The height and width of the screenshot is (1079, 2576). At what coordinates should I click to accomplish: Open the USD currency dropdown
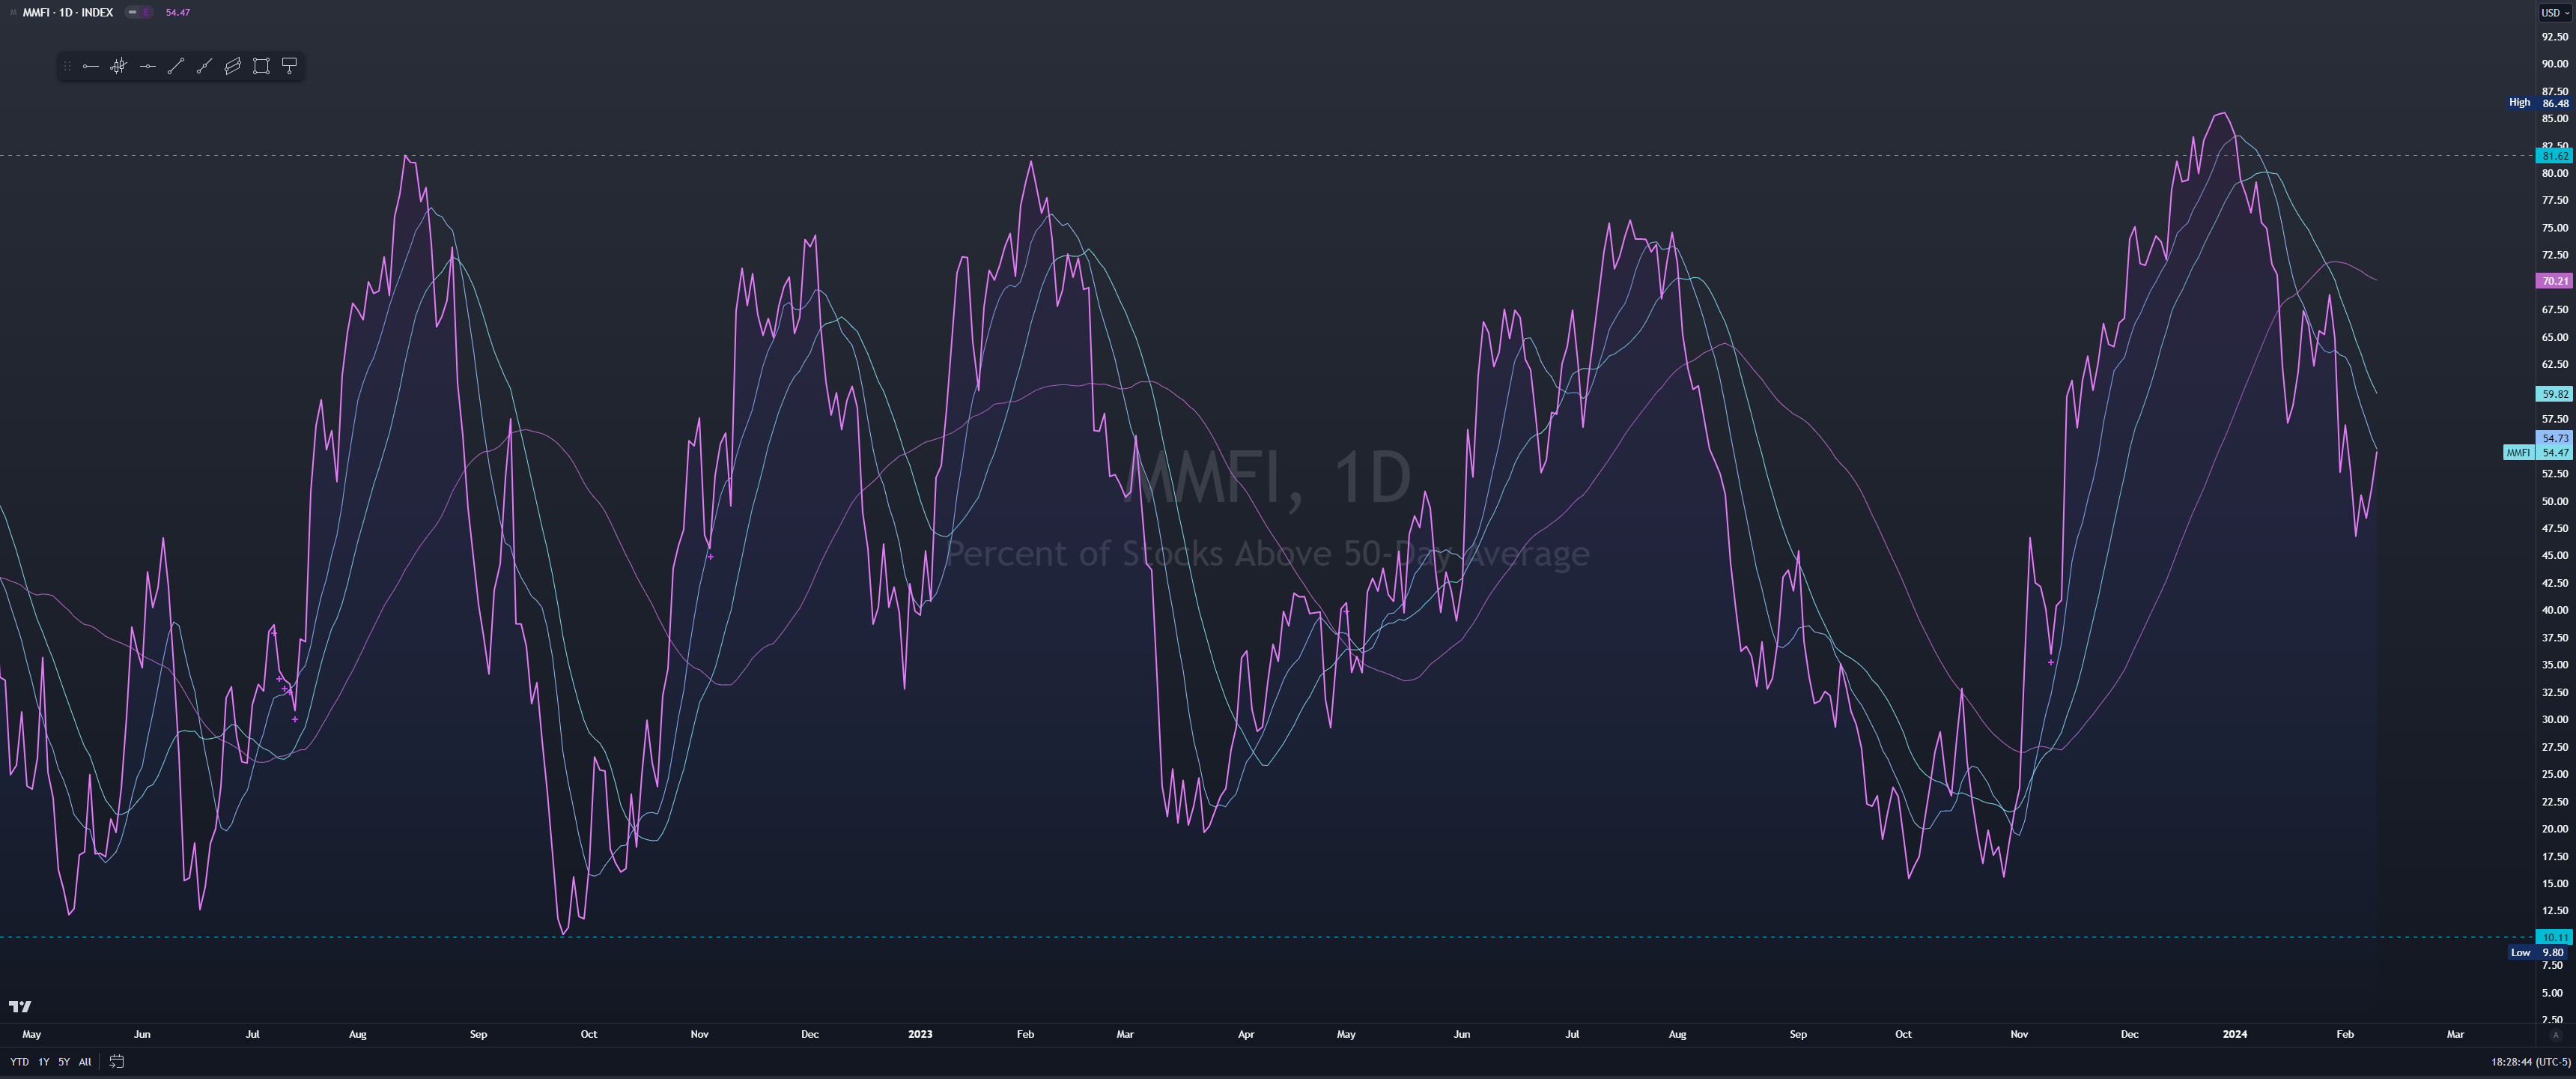2555,12
